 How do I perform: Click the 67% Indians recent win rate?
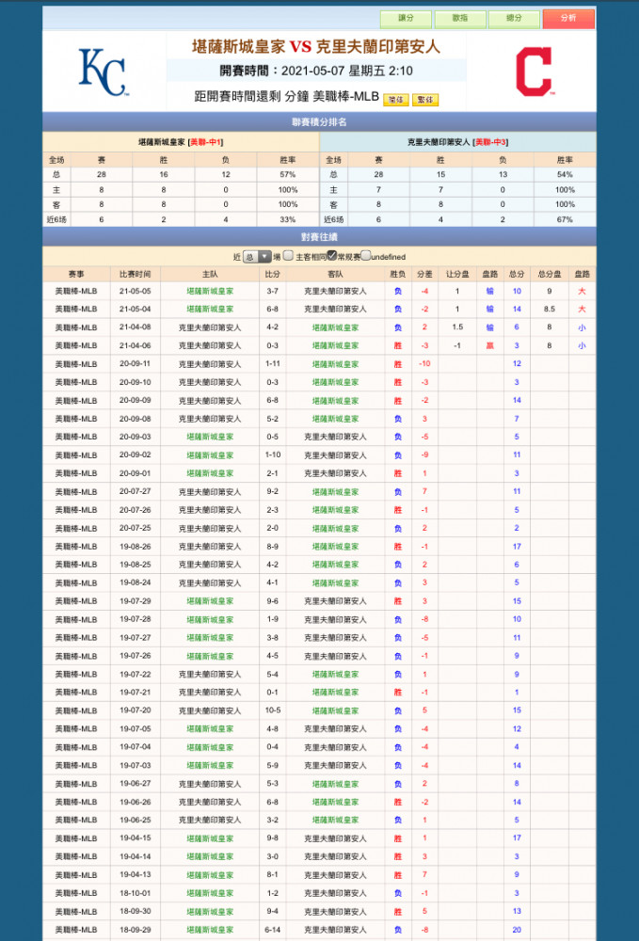[x=565, y=219]
